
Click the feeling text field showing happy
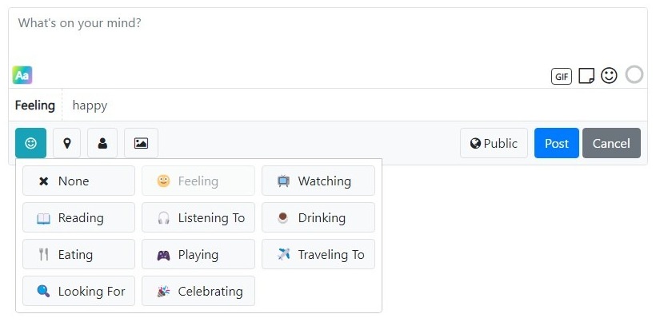click(354, 105)
